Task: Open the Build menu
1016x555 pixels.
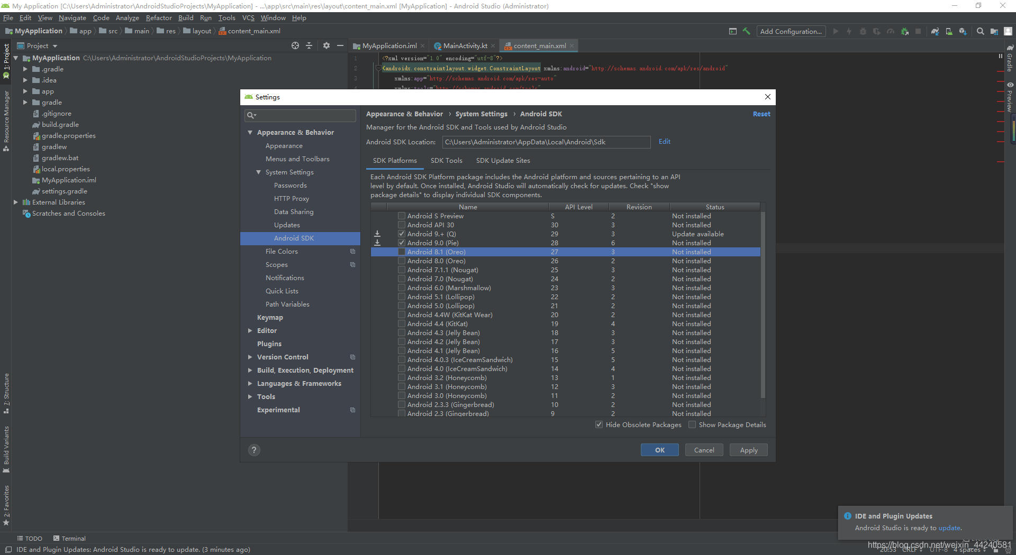Action: click(186, 17)
